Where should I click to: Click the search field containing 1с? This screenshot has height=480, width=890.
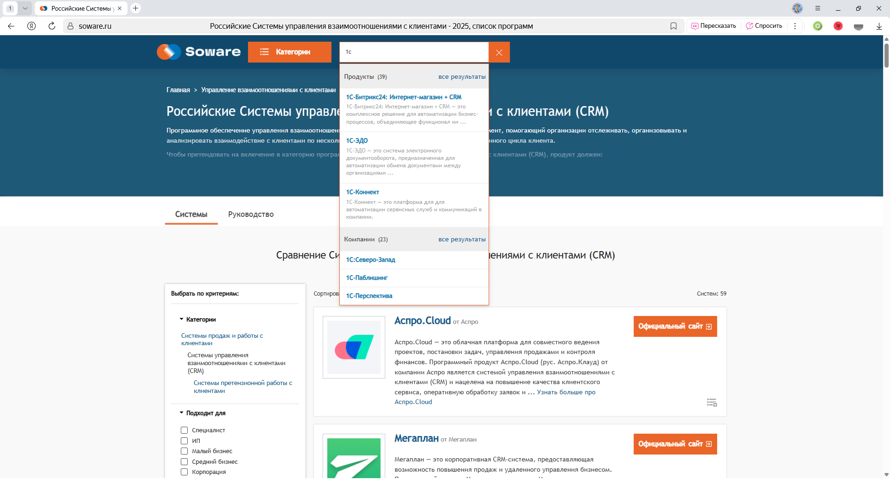413,52
